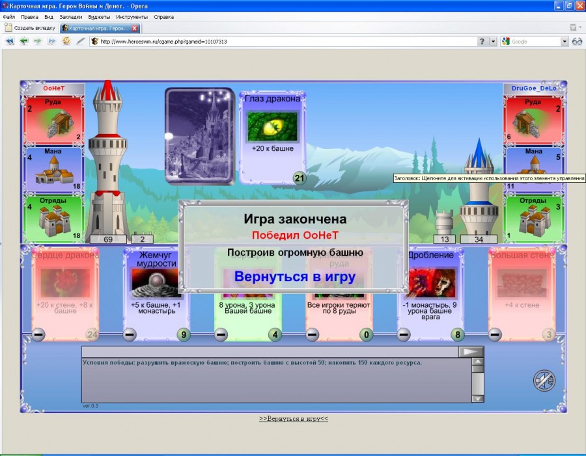Screen dimensions: 586x456
Task: Go forward with the Forward arrow
Action: (x=38, y=41)
